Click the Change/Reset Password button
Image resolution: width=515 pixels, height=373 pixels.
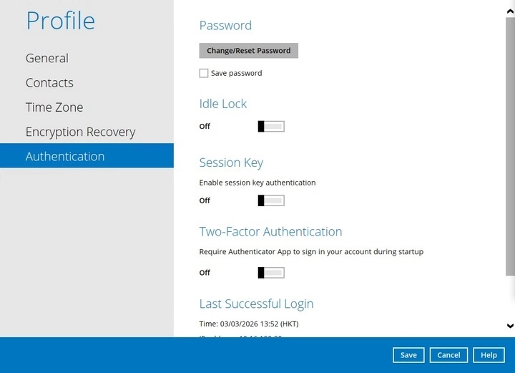[x=248, y=51]
